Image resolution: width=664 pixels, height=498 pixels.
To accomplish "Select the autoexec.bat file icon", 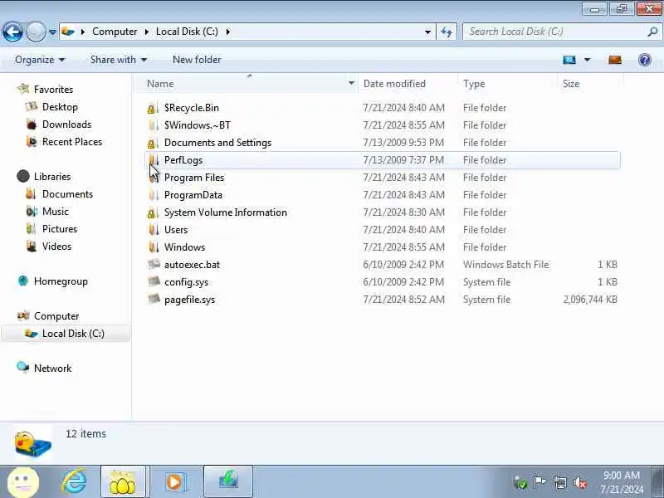I will [x=154, y=264].
